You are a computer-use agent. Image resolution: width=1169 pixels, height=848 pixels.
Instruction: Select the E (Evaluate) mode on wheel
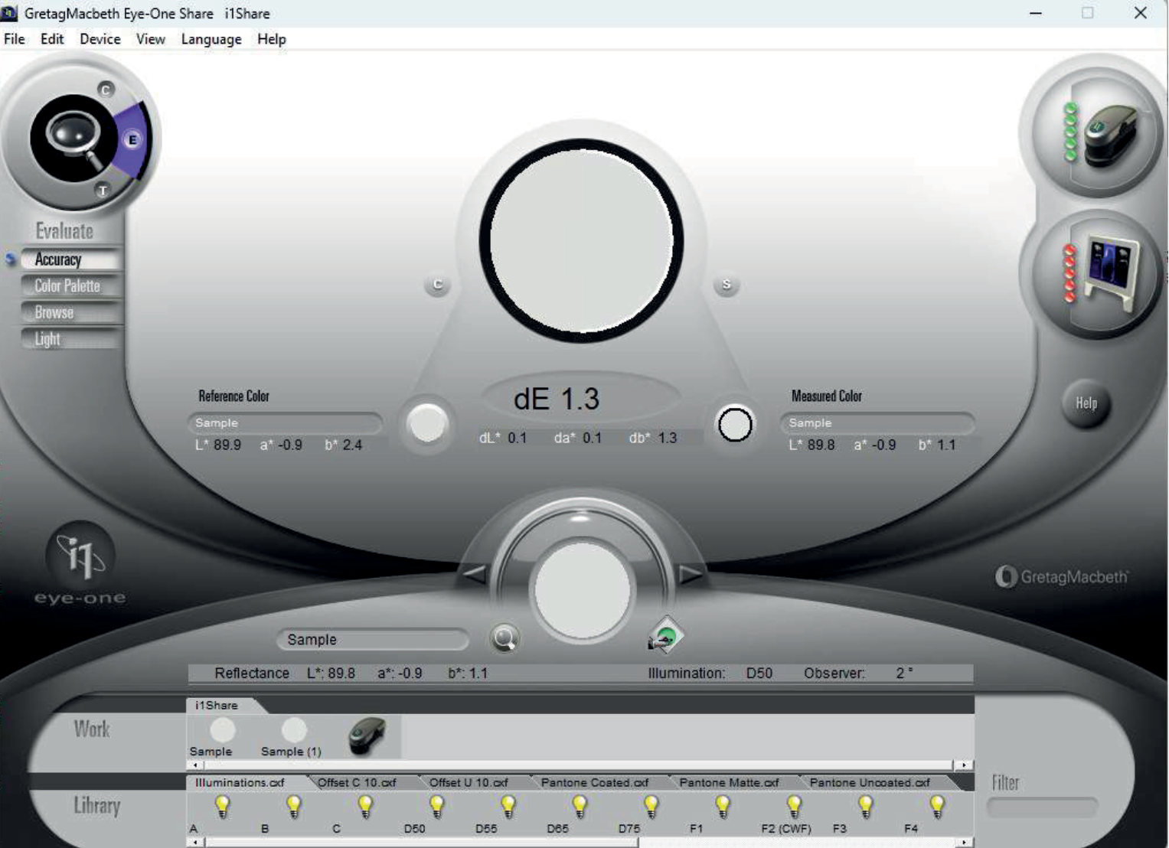tap(132, 139)
